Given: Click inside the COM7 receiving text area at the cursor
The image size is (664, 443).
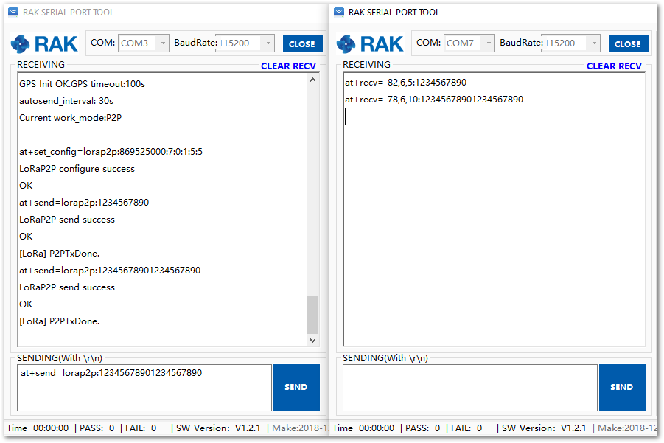Looking at the screenshot, I should (346, 116).
